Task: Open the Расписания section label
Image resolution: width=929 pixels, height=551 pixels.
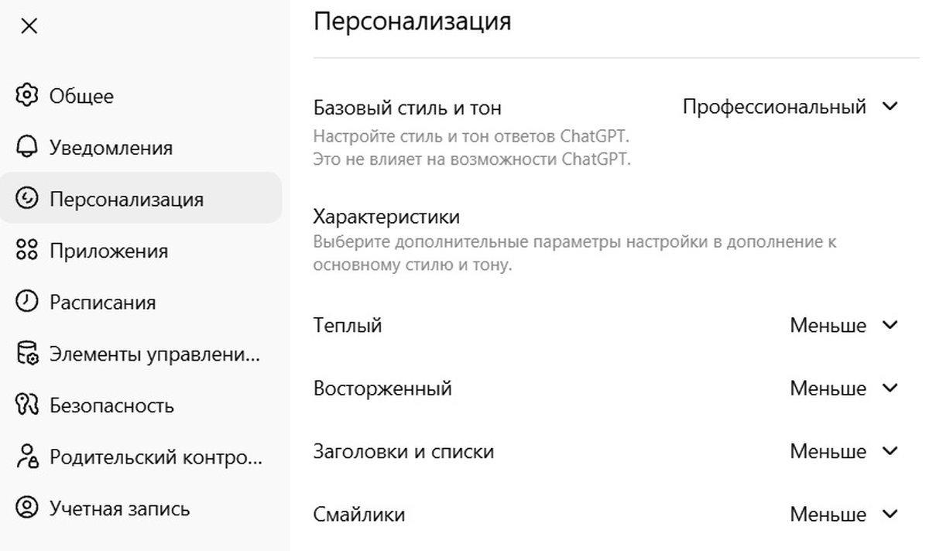Action: (x=102, y=302)
